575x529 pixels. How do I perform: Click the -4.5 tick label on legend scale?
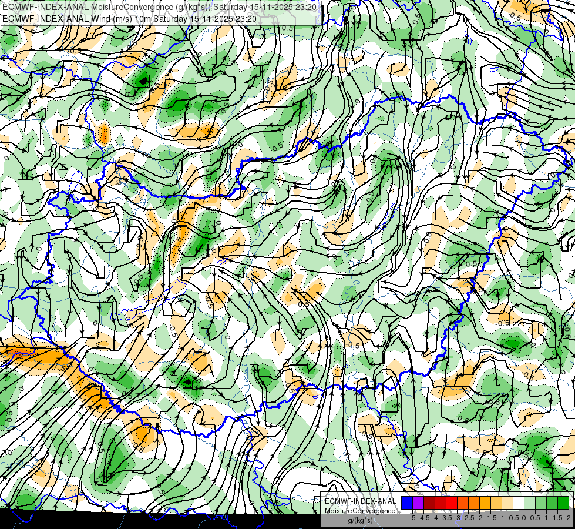click(424, 518)
